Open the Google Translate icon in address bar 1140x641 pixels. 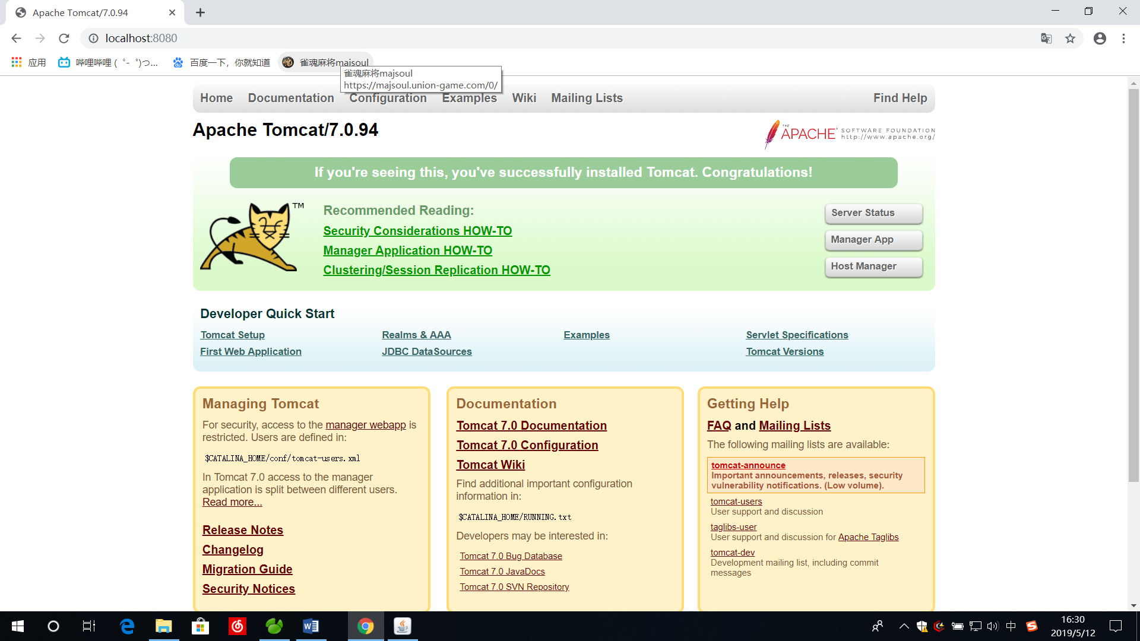pos(1046,39)
